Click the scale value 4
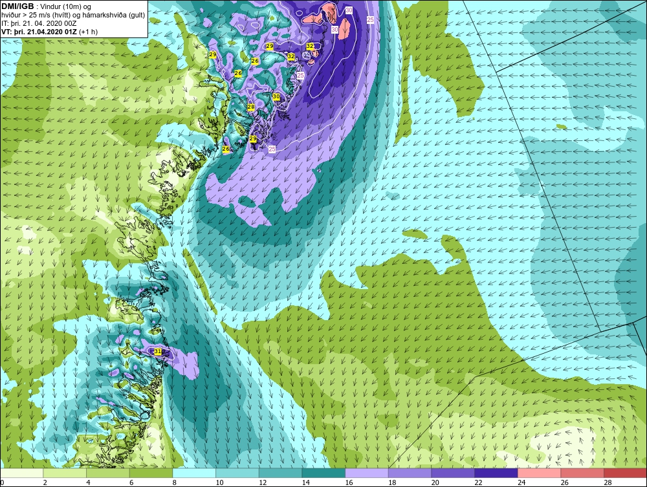This screenshot has width=647, height=487. pyautogui.click(x=88, y=482)
